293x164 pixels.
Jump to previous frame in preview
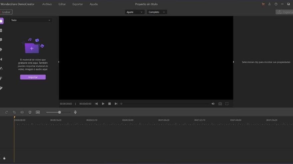click(96, 104)
